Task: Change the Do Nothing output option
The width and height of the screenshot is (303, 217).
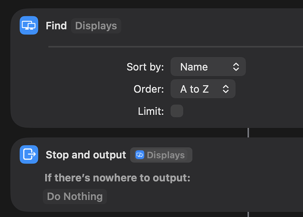Action: [75, 196]
